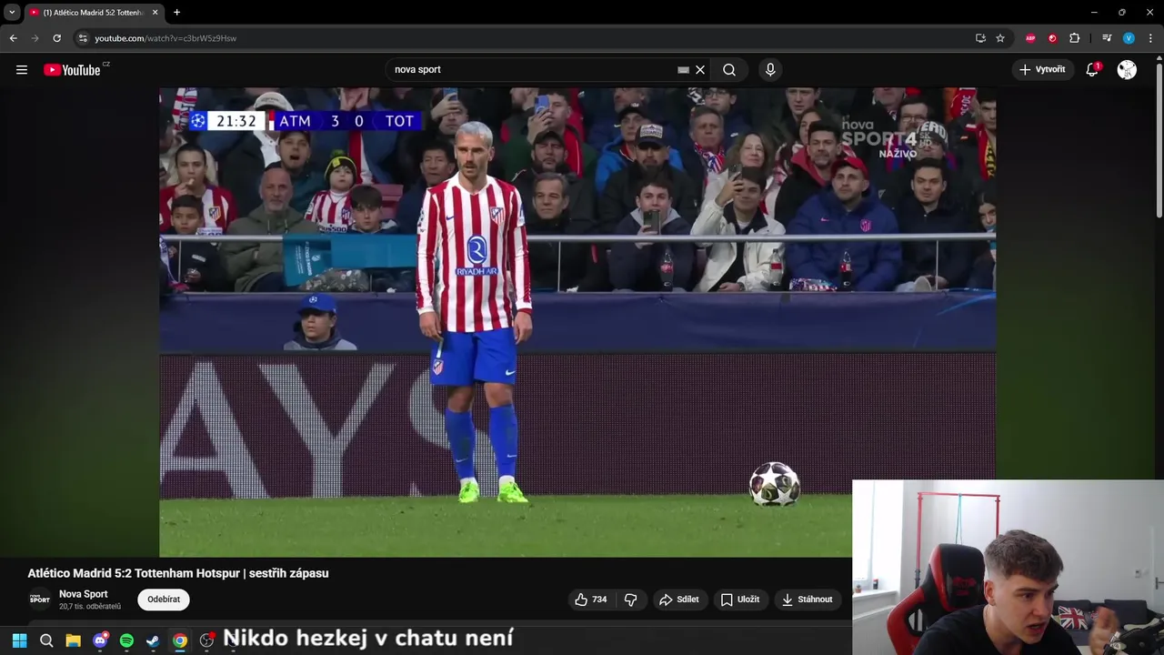Screen dimensions: 1164x655
Task: Open a new browser tab
Action: 176,13
